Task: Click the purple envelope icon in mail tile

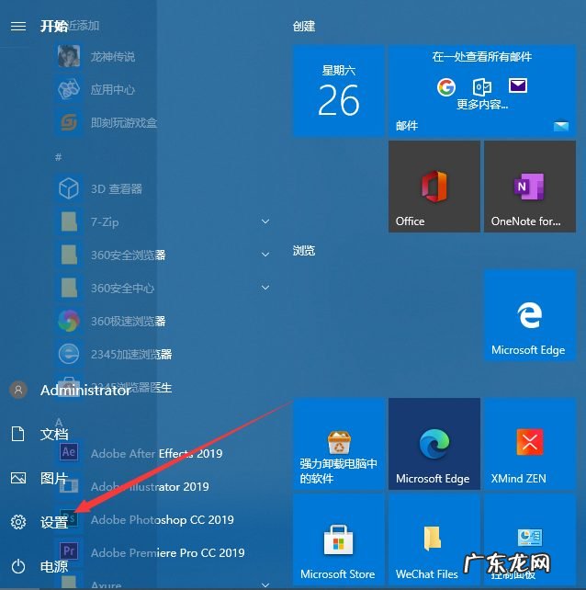Action: pos(517,85)
